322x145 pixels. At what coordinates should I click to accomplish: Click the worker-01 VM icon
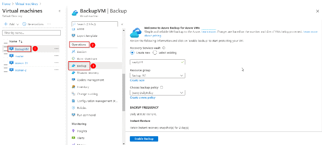[x=12, y=63]
